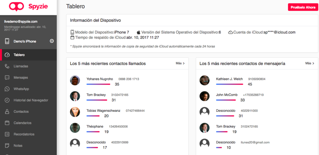The image size is (319, 155).
Task: Click the name Théophane
Action: pos(95,127)
